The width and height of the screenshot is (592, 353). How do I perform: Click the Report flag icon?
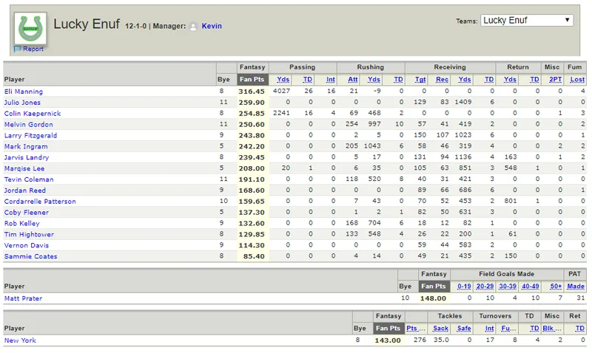pyautogui.click(x=17, y=49)
